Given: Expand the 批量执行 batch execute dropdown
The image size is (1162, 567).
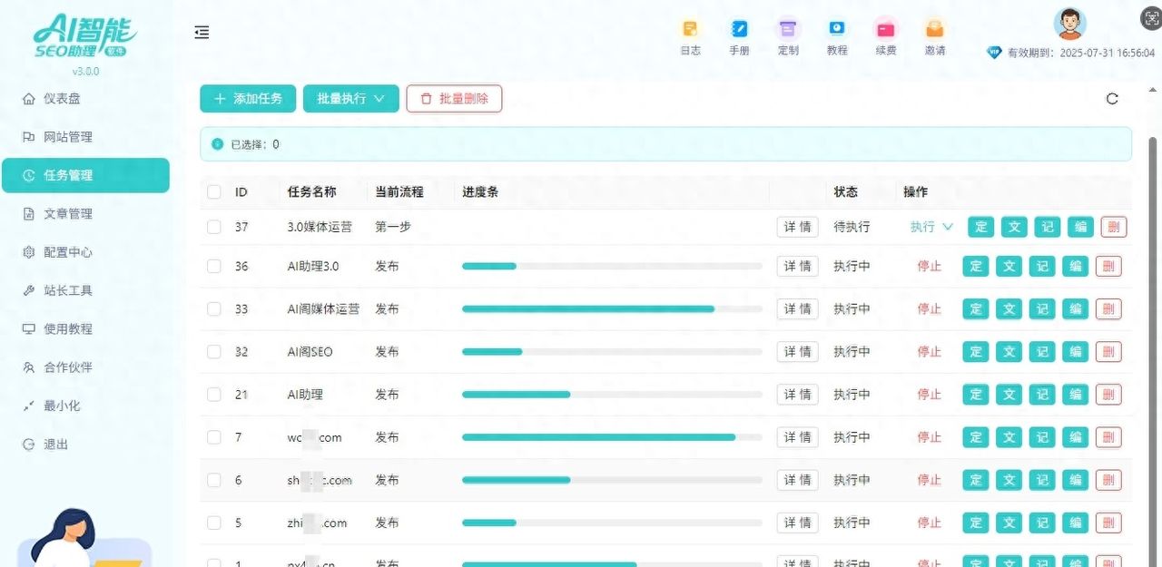Looking at the screenshot, I should (350, 98).
